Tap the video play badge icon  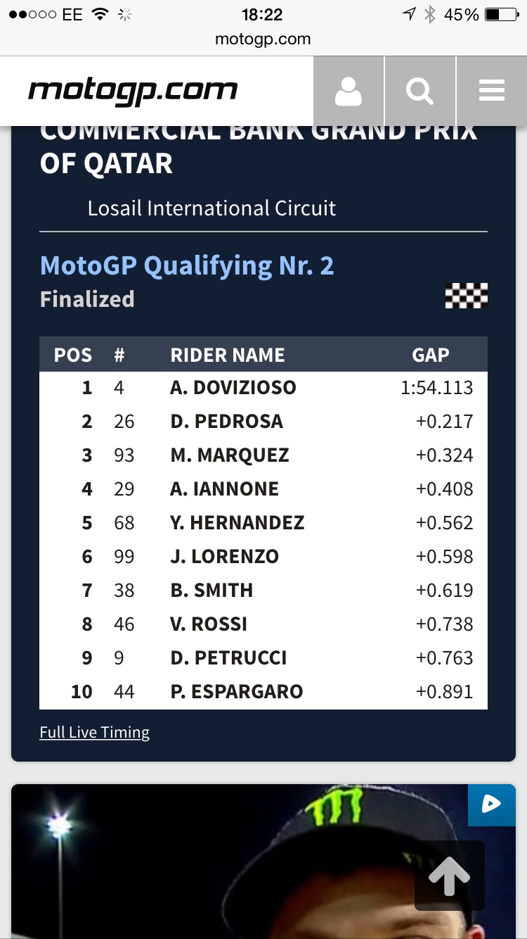(x=491, y=805)
